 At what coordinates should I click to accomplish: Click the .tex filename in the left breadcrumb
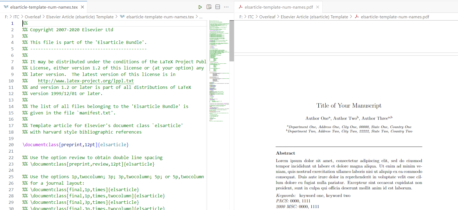tap(160, 17)
